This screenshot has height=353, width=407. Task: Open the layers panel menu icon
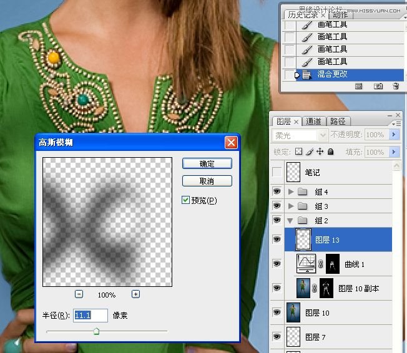point(396,124)
